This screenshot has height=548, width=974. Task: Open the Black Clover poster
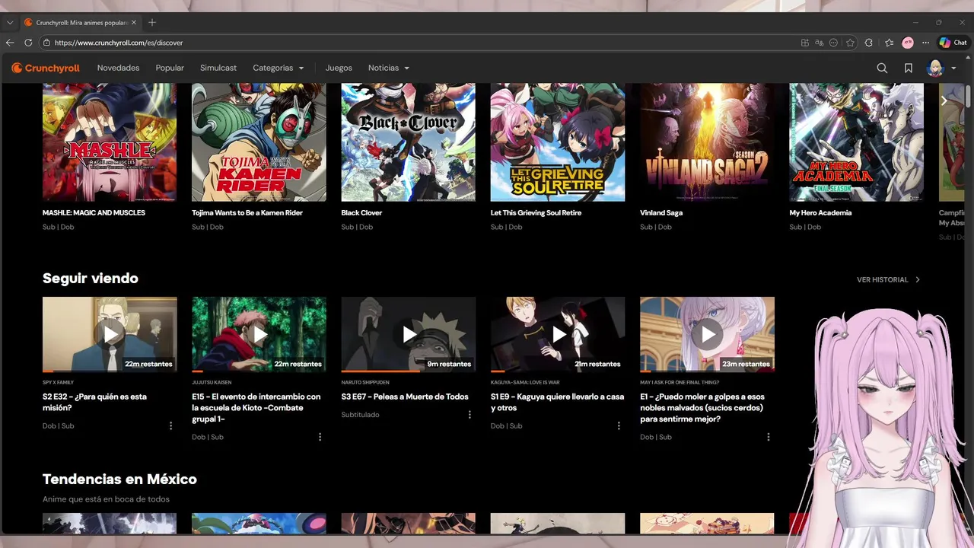409,142
